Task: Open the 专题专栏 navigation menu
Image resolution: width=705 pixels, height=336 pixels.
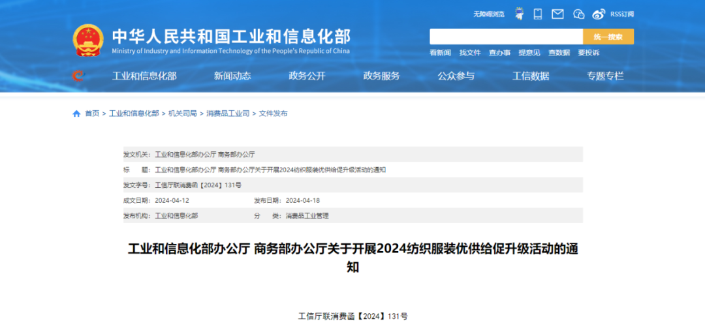Action: point(605,76)
